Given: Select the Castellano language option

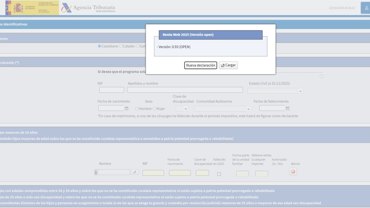Looking at the screenshot, I should tap(100, 46).
